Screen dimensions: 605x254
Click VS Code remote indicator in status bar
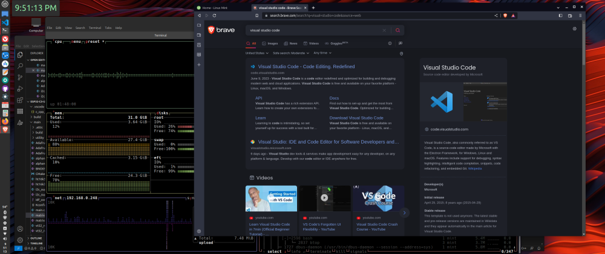[18, 249]
